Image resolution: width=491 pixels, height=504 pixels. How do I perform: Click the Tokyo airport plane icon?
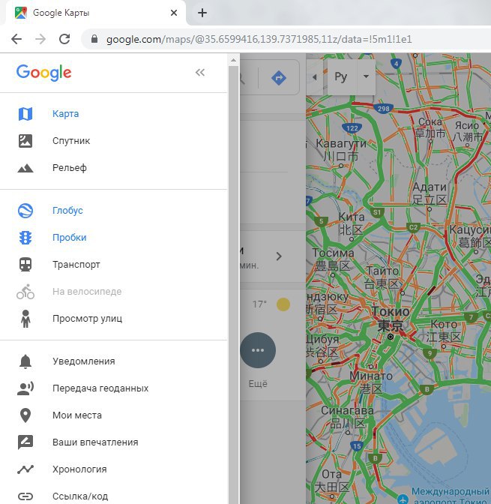[403, 499]
